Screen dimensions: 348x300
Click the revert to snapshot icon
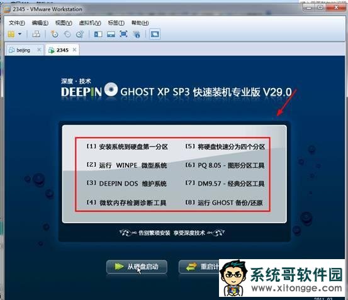(x=67, y=34)
